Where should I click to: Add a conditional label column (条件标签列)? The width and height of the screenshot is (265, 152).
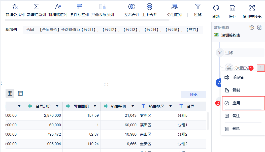pyautogui.click(x=79, y=10)
